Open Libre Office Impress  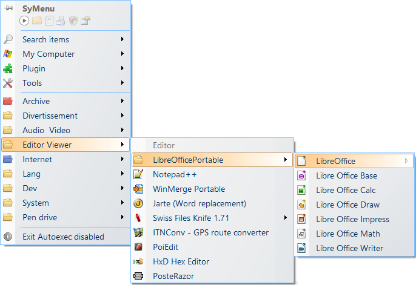click(352, 219)
